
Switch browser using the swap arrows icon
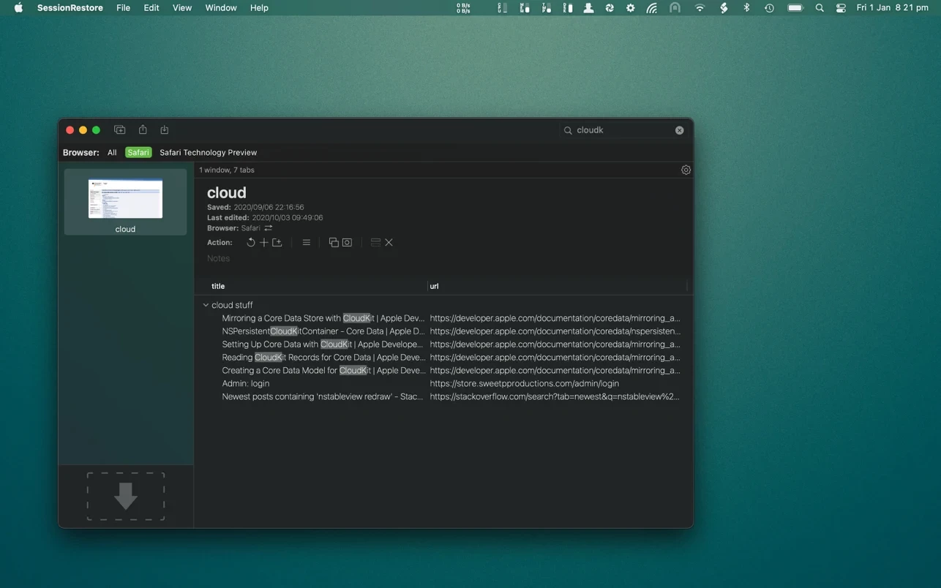point(269,228)
